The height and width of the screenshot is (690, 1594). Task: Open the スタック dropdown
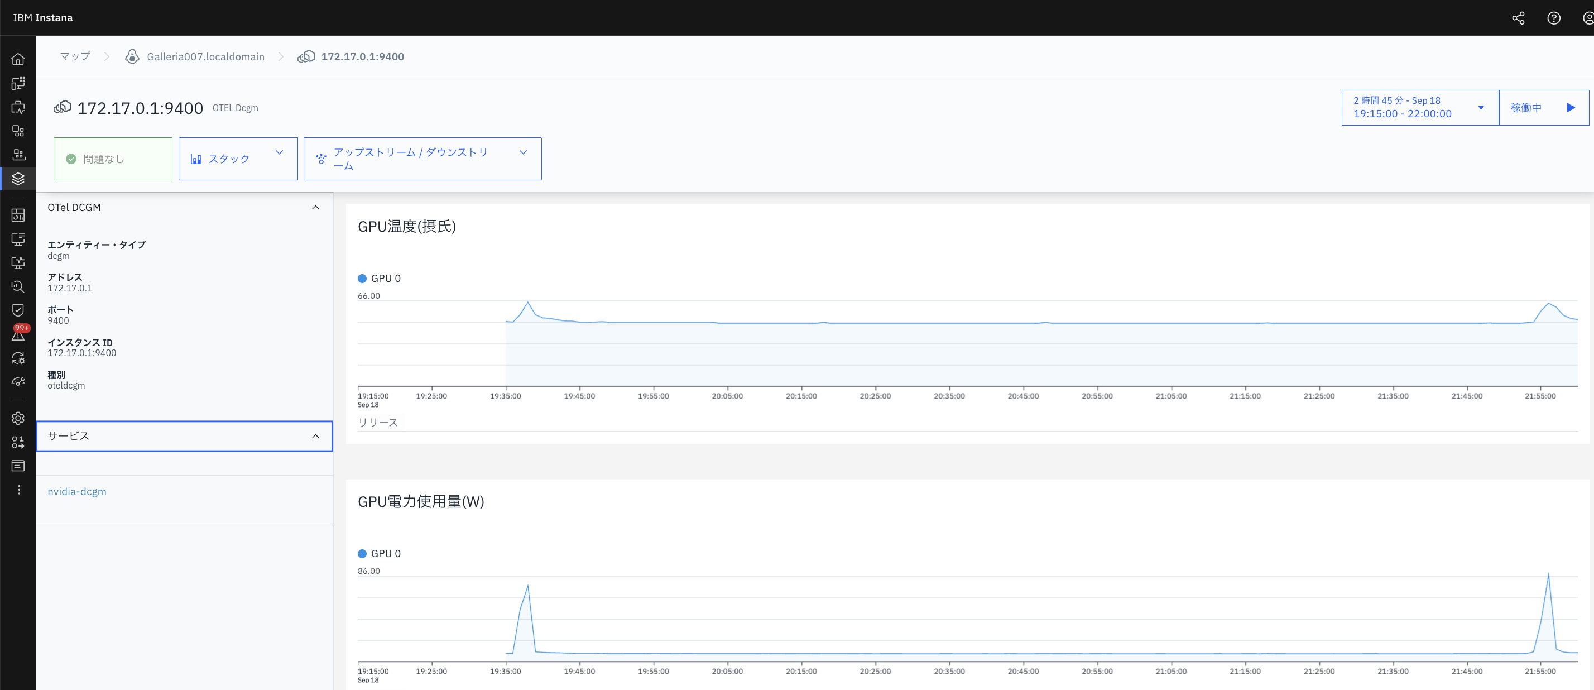pos(238,159)
